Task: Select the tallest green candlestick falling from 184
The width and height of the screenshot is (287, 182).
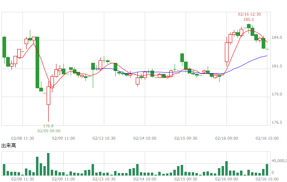Action: point(37,62)
